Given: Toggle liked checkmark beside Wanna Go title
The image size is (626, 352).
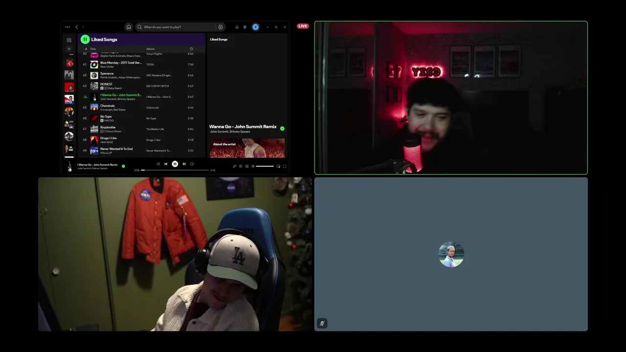Looking at the screenshot, I should click(x=282, y=129).
